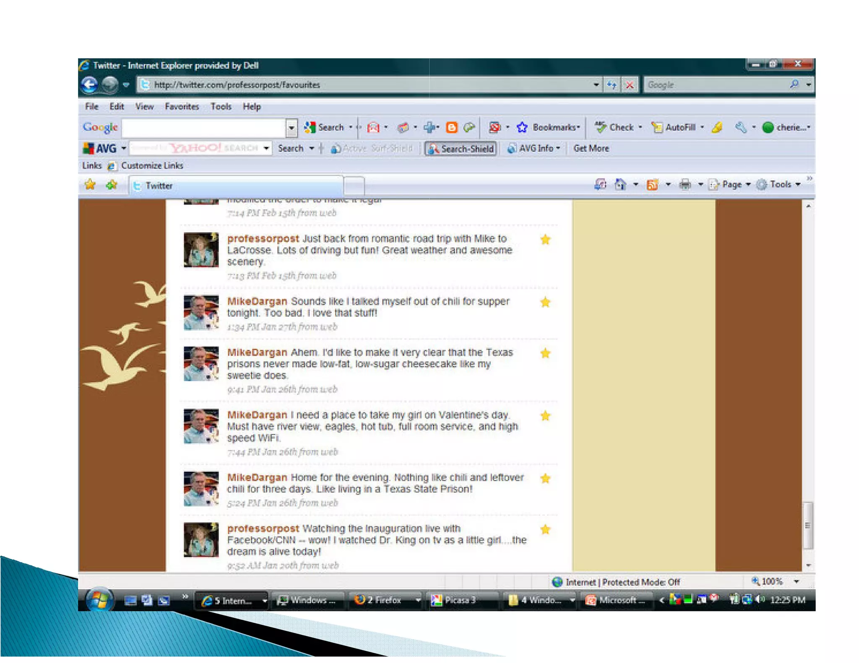
Task: Open the Favorites menu
Action: [x=182, y=106]
